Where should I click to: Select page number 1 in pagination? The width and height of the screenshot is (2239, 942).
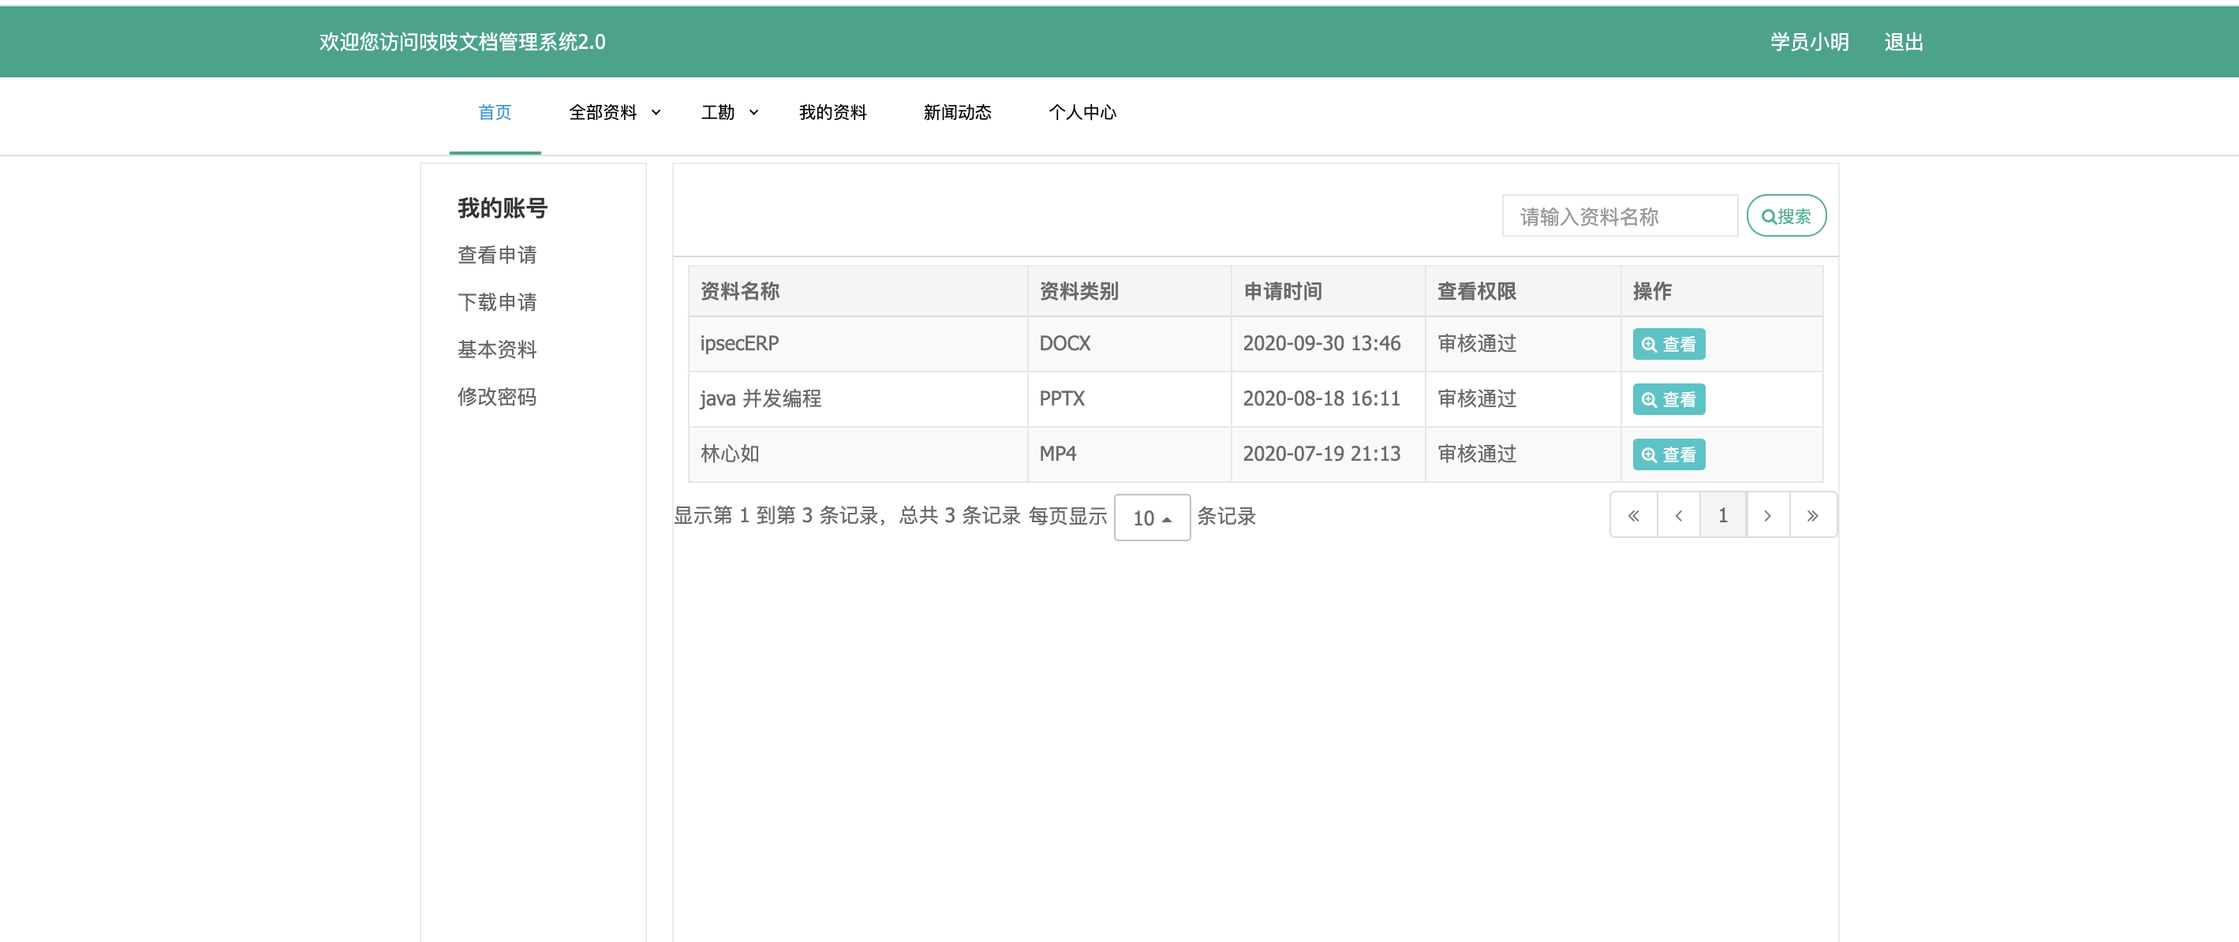tap(1721, 515)
